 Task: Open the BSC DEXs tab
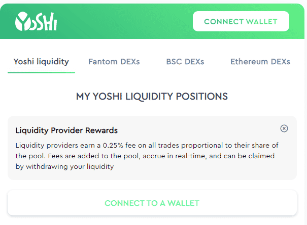(x=185, y=62)
